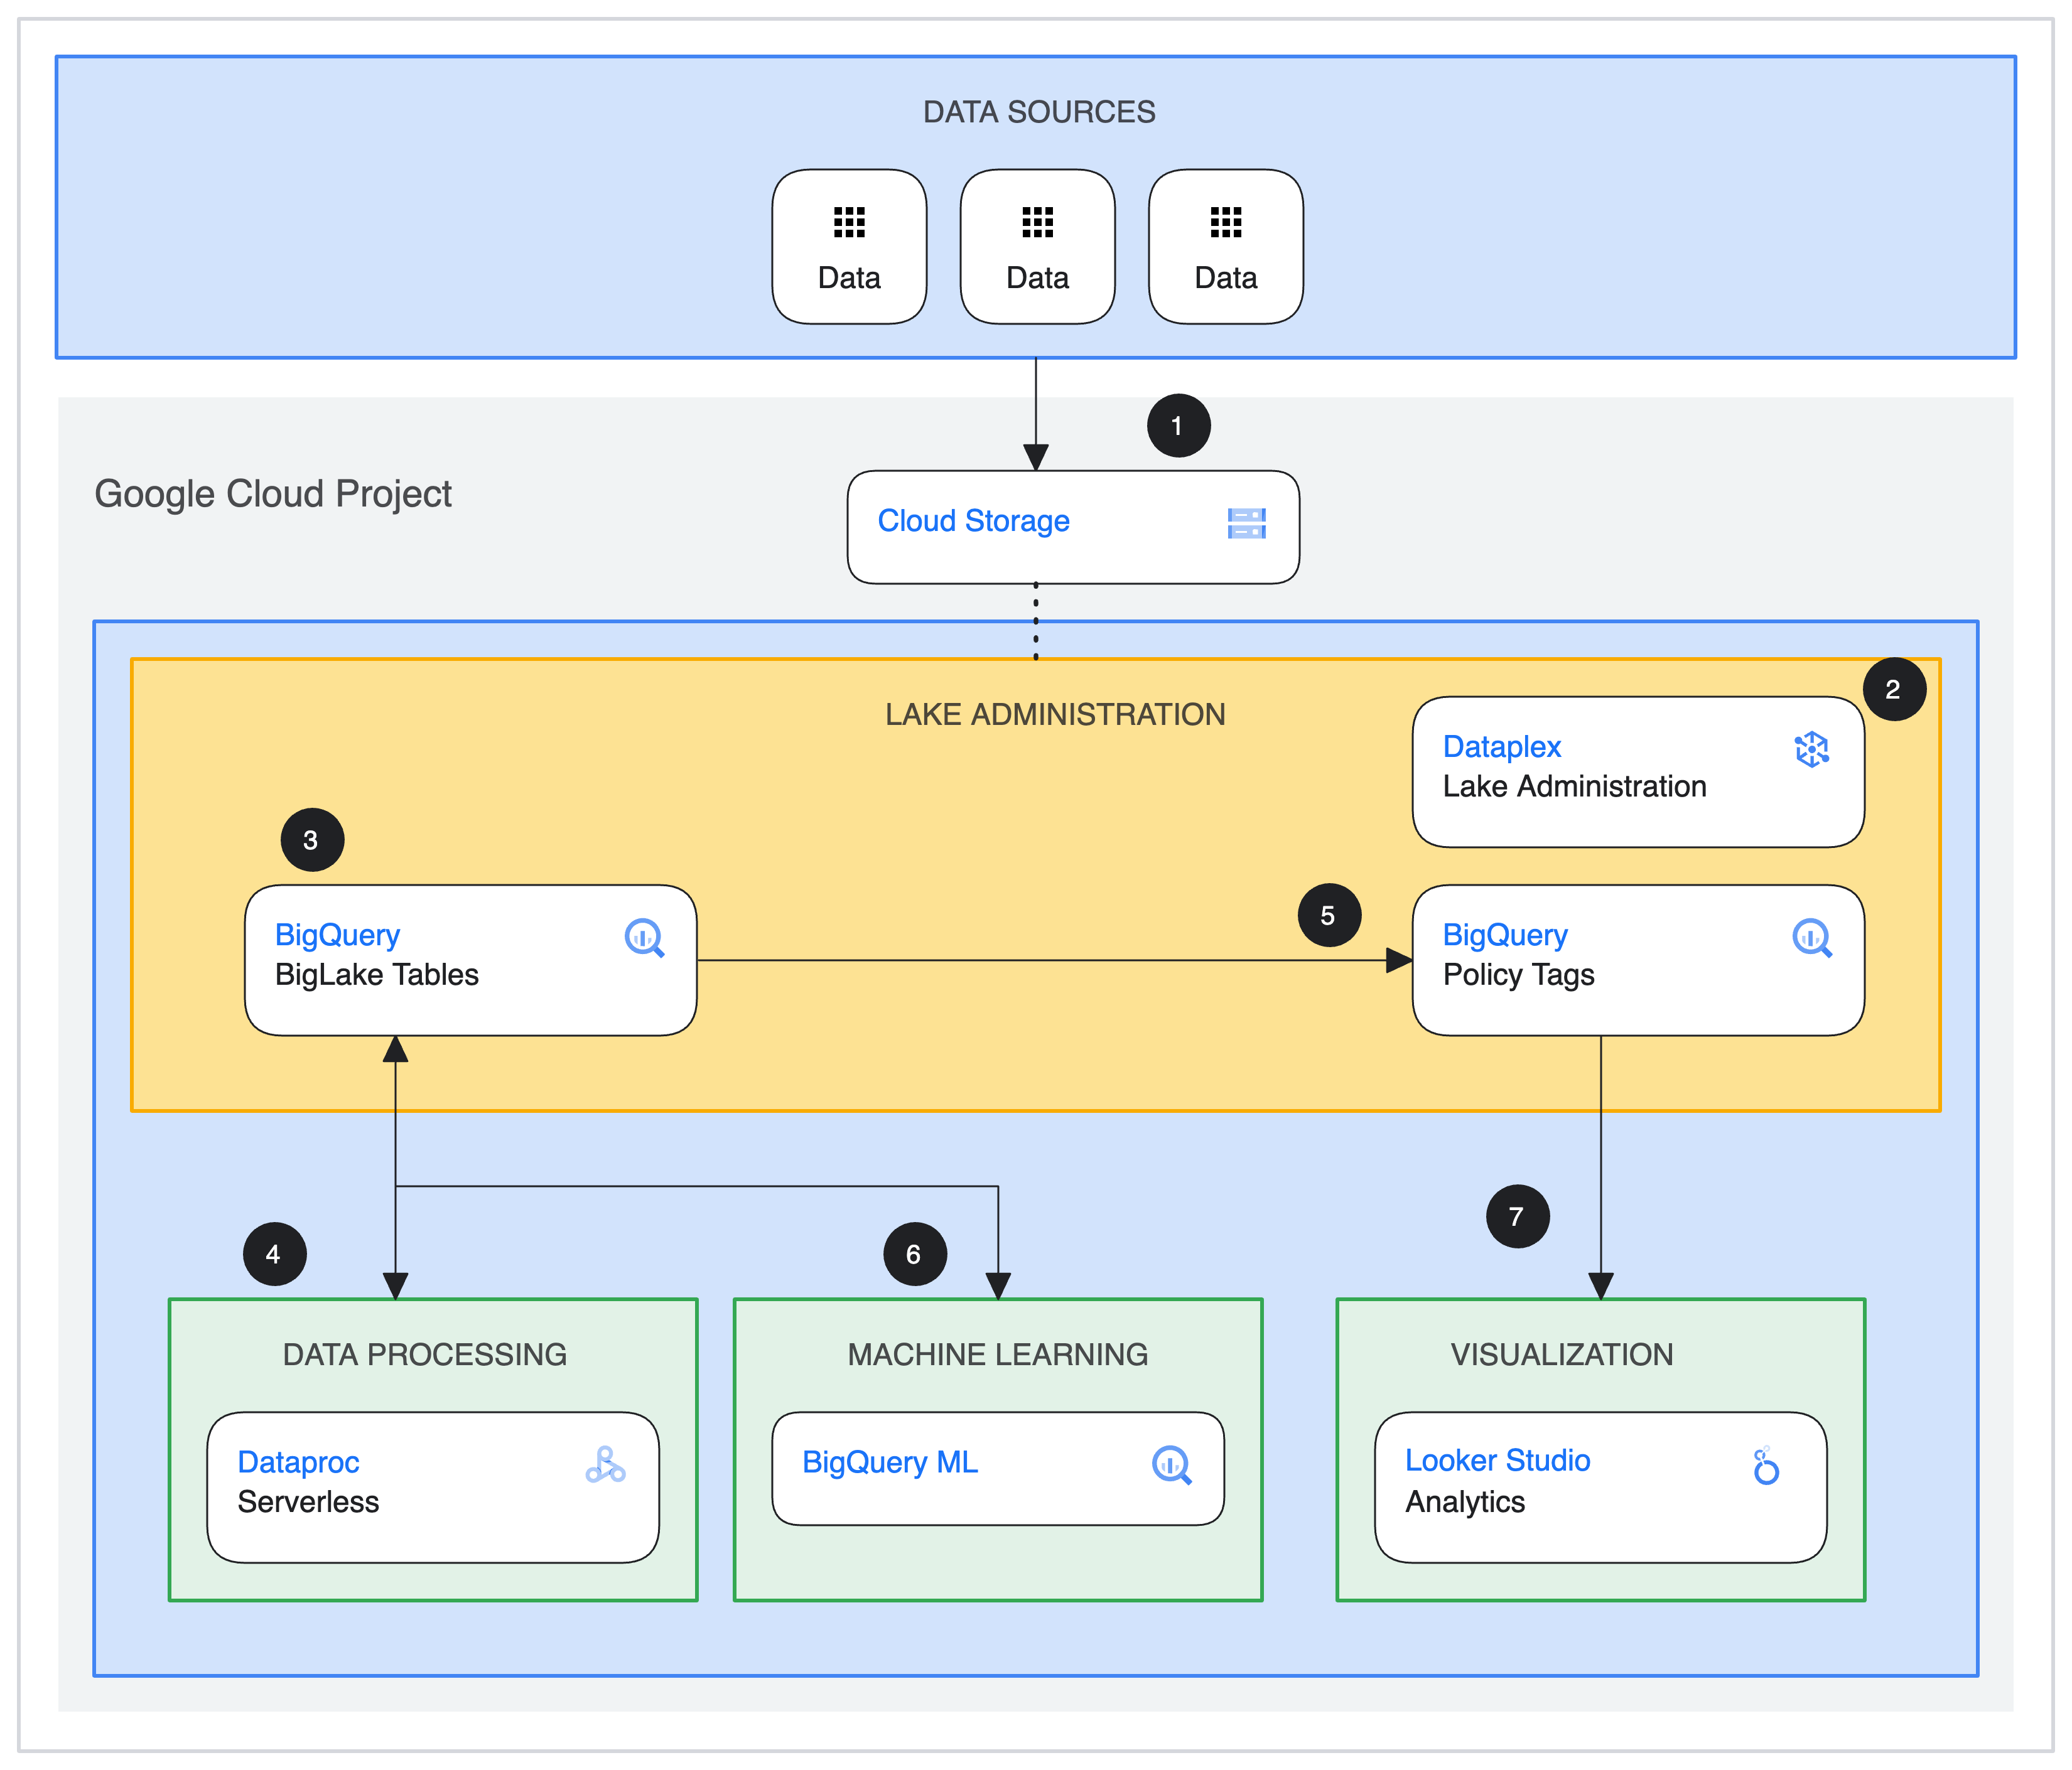This screenshot has height=1770, width=2072.
Task: Click the Lake Administration text under Dataplex
Action: point(1574,786)
